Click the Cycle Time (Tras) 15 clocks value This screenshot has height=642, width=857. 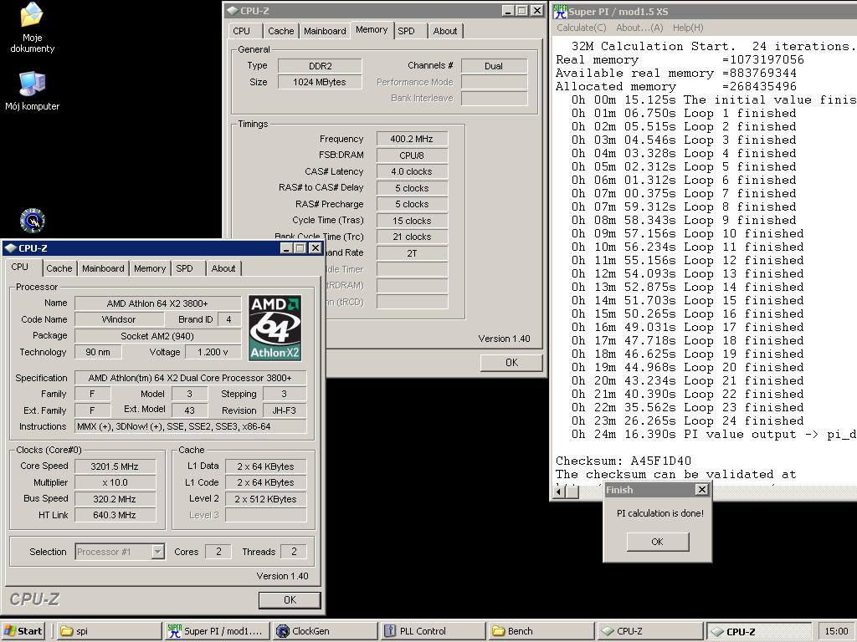coord(412,221)
